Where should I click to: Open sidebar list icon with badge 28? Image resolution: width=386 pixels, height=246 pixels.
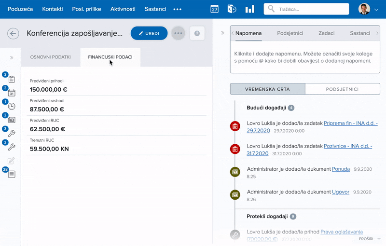click(x=12, y=174)
